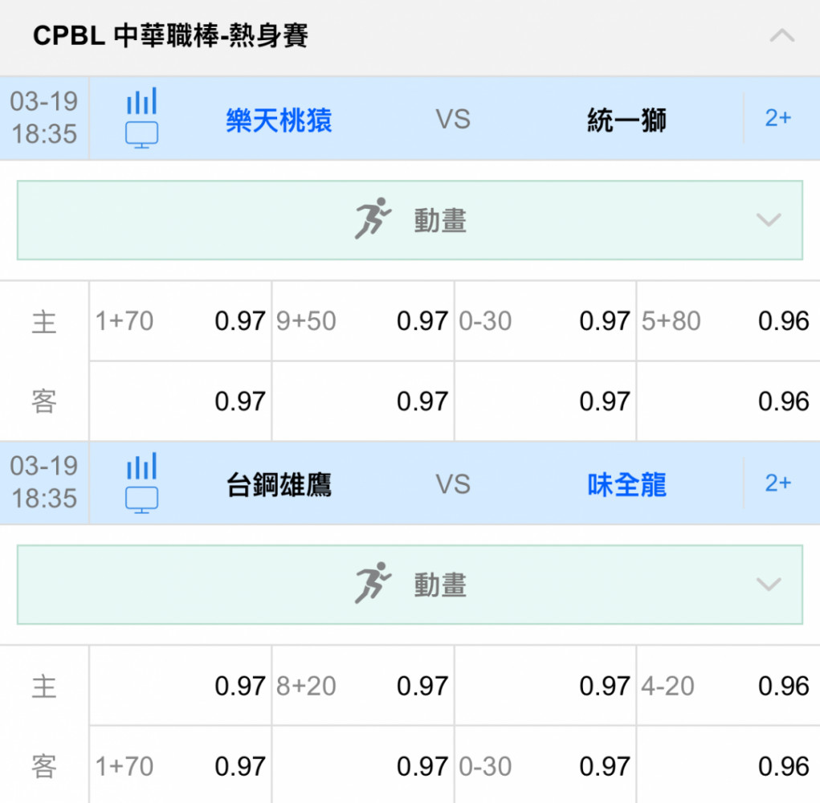Open statistics bar chart icon for 樂天桃猿 match
The width and height of the screenshot is (820, 803).
141,100
